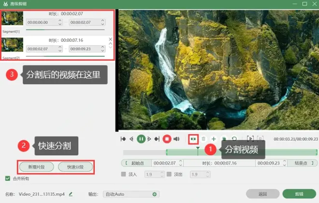
Task: Step back one frame
Action: [131, 139]
